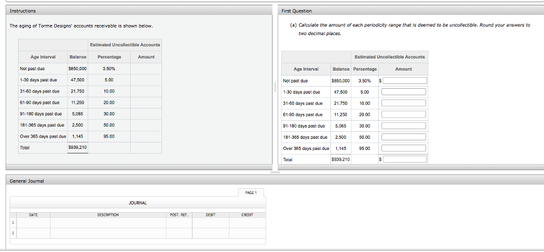Click the 10.00 percentage in Instructions table
544x252 pixels.
tap(109, 91)
